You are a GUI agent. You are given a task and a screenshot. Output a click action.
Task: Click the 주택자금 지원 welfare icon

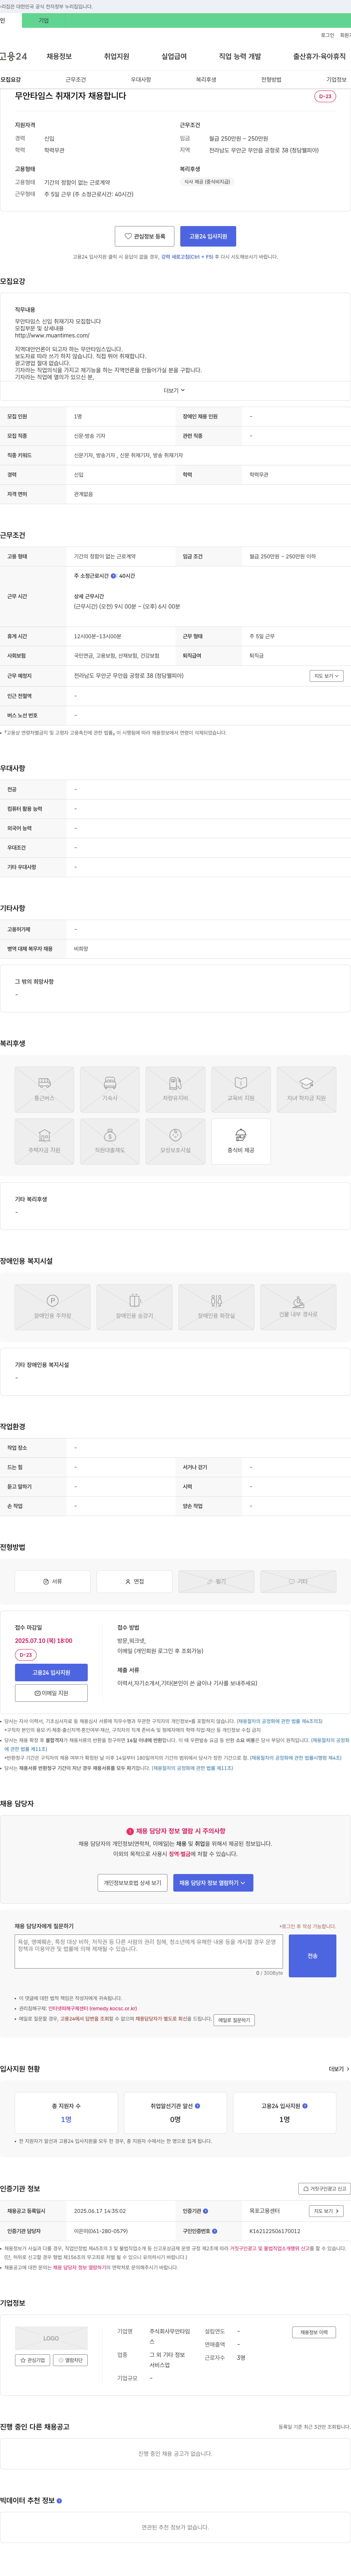pyautogui.click(x=45, y=1142)
